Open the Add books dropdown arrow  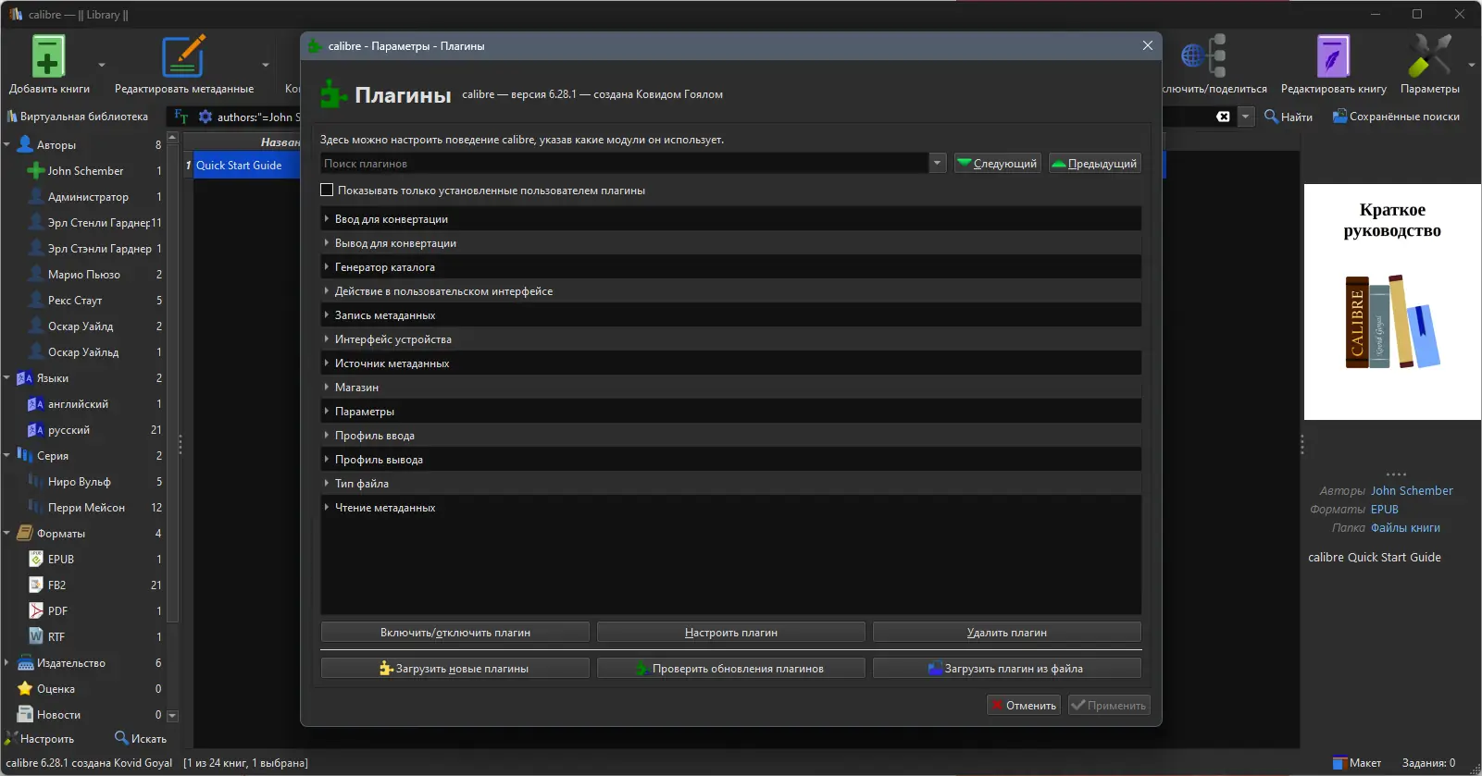click(102, 65)
